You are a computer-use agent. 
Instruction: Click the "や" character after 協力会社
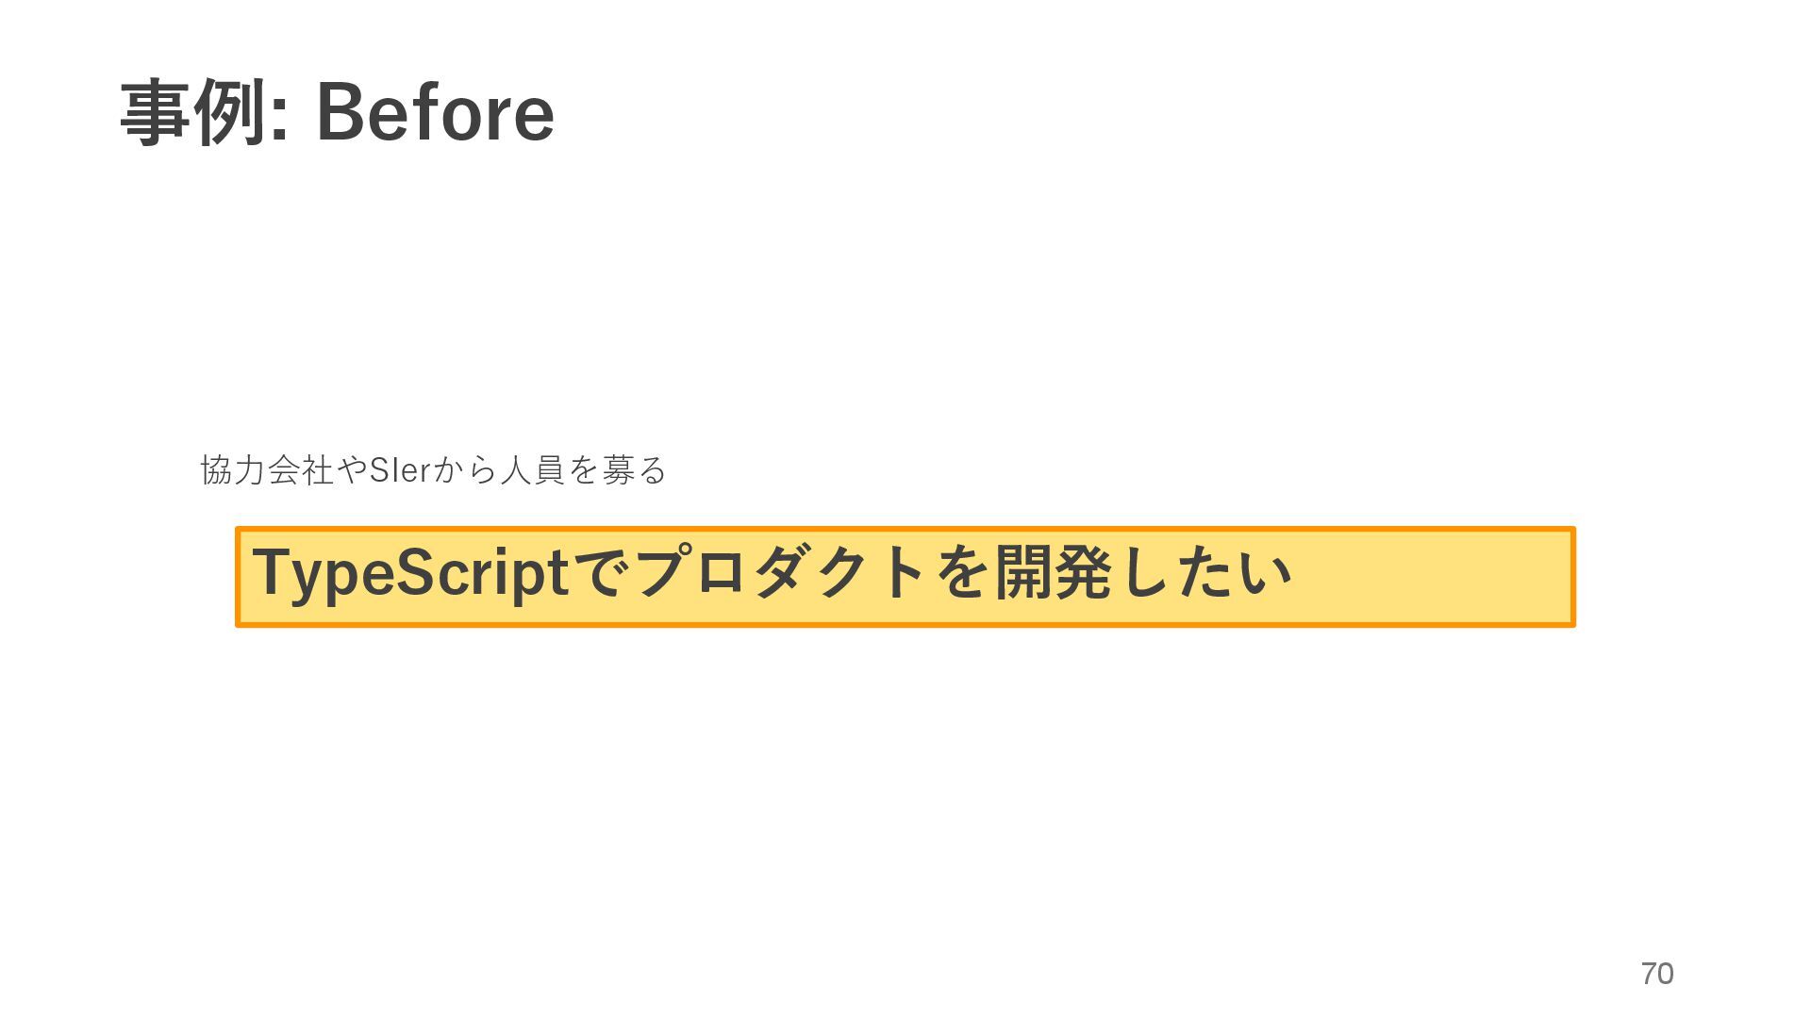352,469
